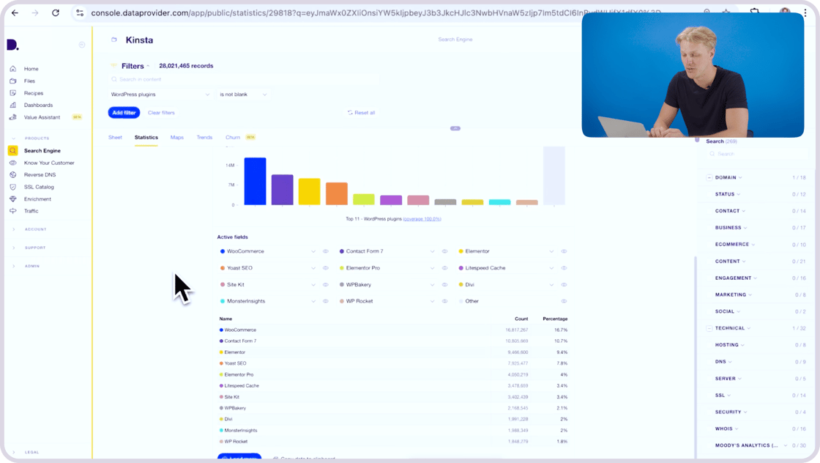Screen dimensions: 820x463
Task: Open the Enrichment product
Action: [x=38, y=199]
